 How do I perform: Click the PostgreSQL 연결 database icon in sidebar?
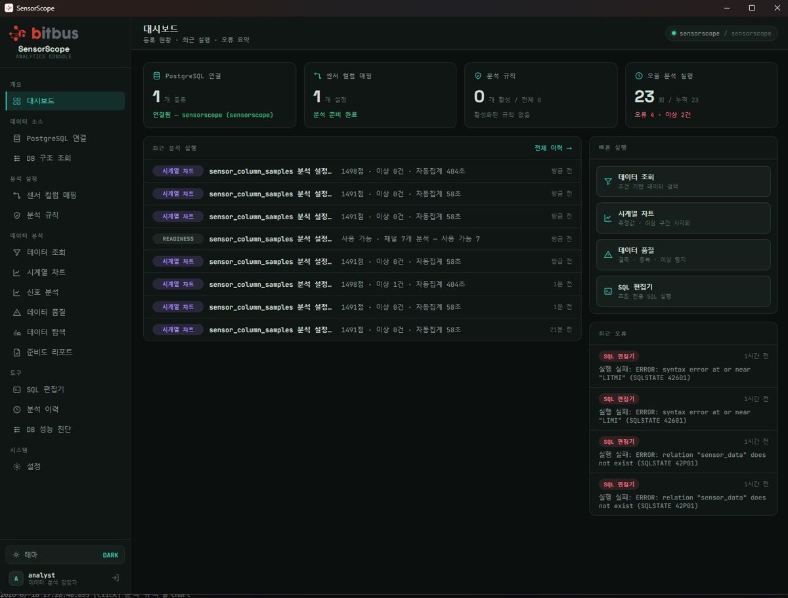[16, 139]
